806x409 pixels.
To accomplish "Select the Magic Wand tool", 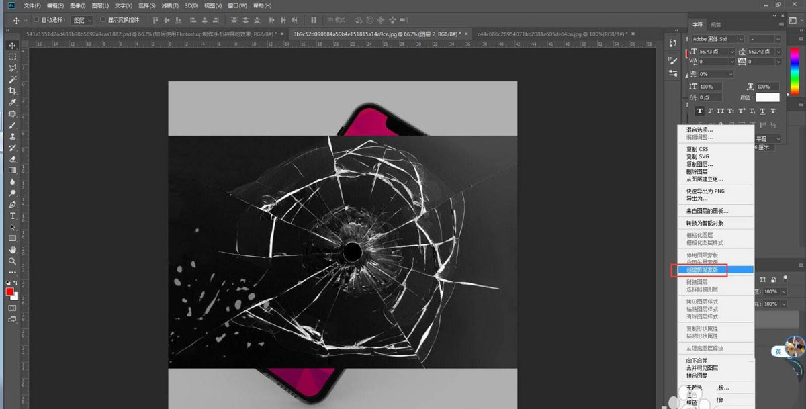I will (12, 79).
